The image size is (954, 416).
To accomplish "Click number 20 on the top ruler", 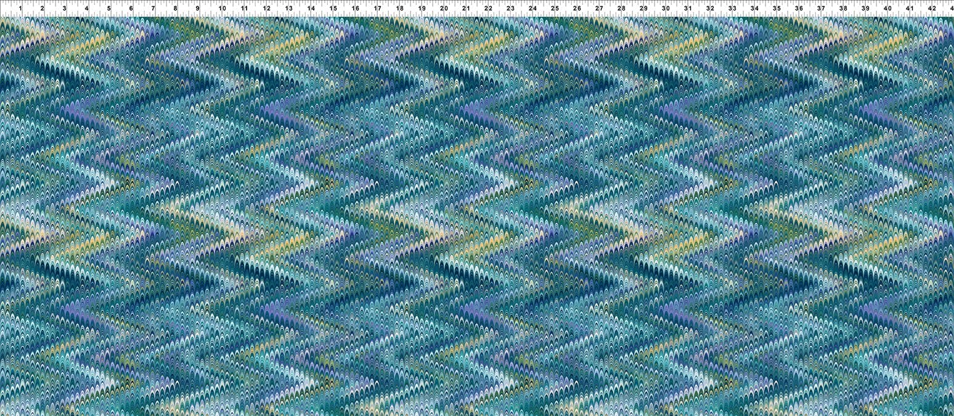I will (444, 9).
